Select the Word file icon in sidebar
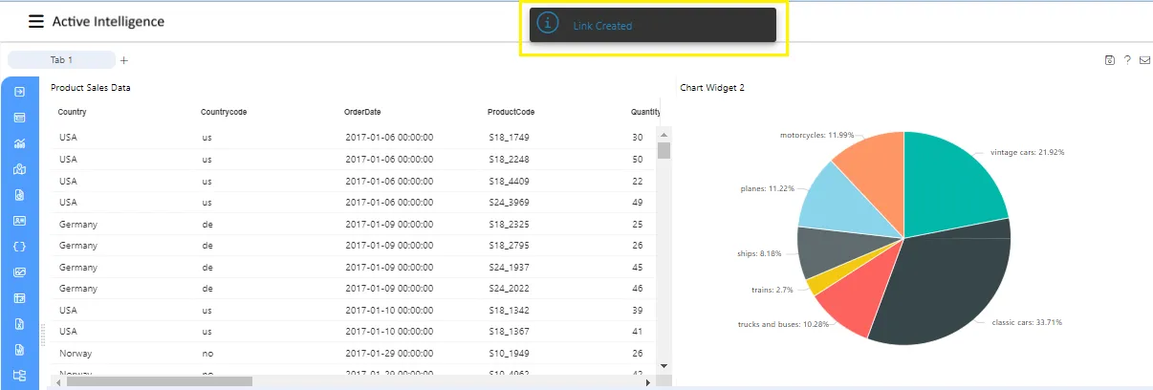The image size is (1153, 390). pyautogui.click(x=19, y=350)
